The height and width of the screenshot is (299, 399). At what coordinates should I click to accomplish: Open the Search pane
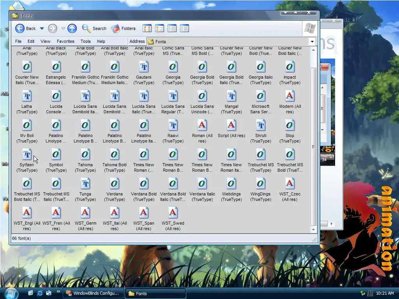point(94,28)
